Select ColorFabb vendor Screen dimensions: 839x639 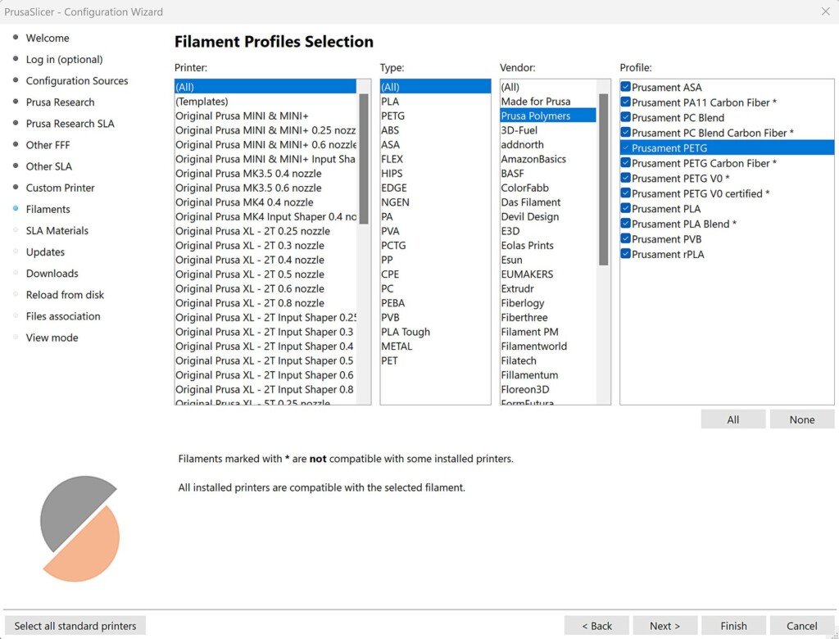548,188
